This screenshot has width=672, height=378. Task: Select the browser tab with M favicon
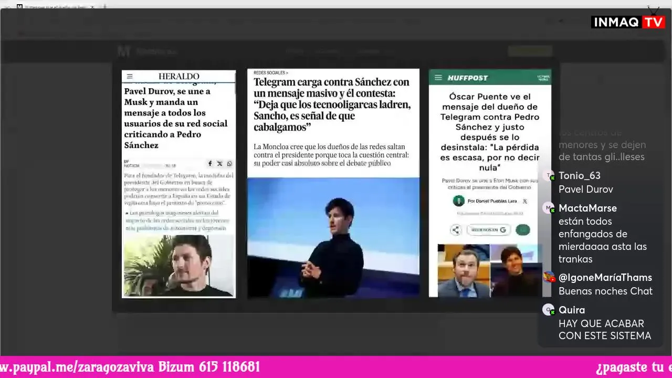click(58, 7)
